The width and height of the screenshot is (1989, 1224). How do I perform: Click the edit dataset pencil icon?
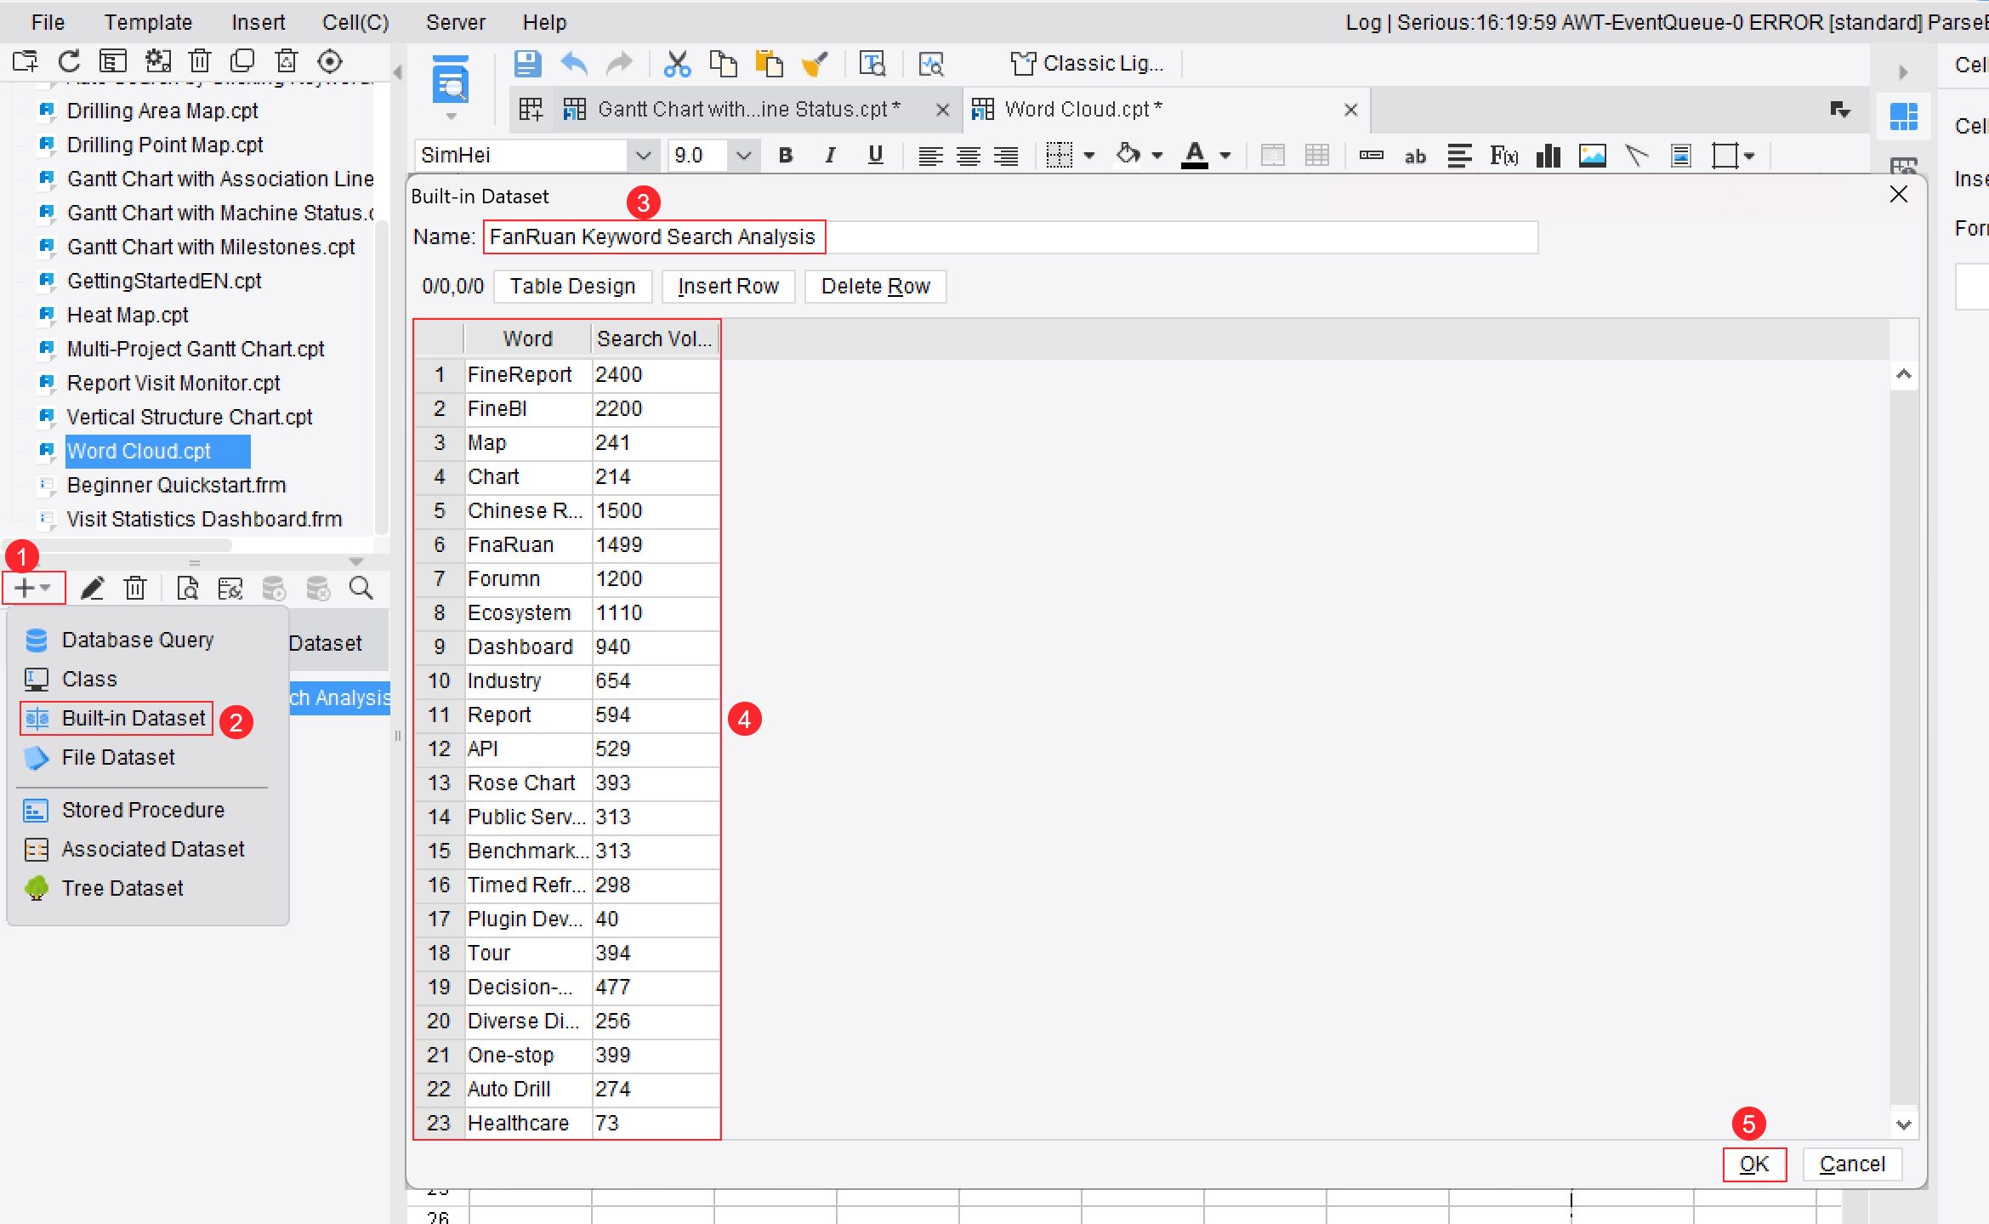tap(92, 588)
